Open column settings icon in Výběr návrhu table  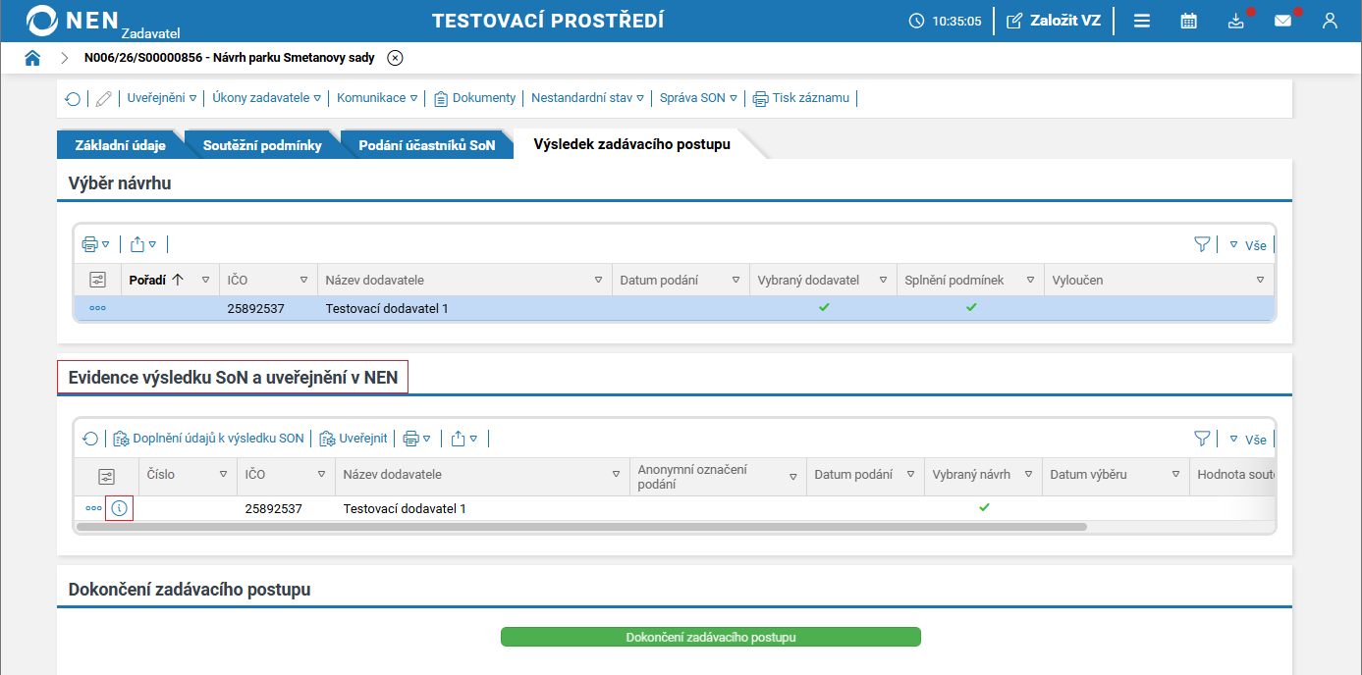point(97,280)
